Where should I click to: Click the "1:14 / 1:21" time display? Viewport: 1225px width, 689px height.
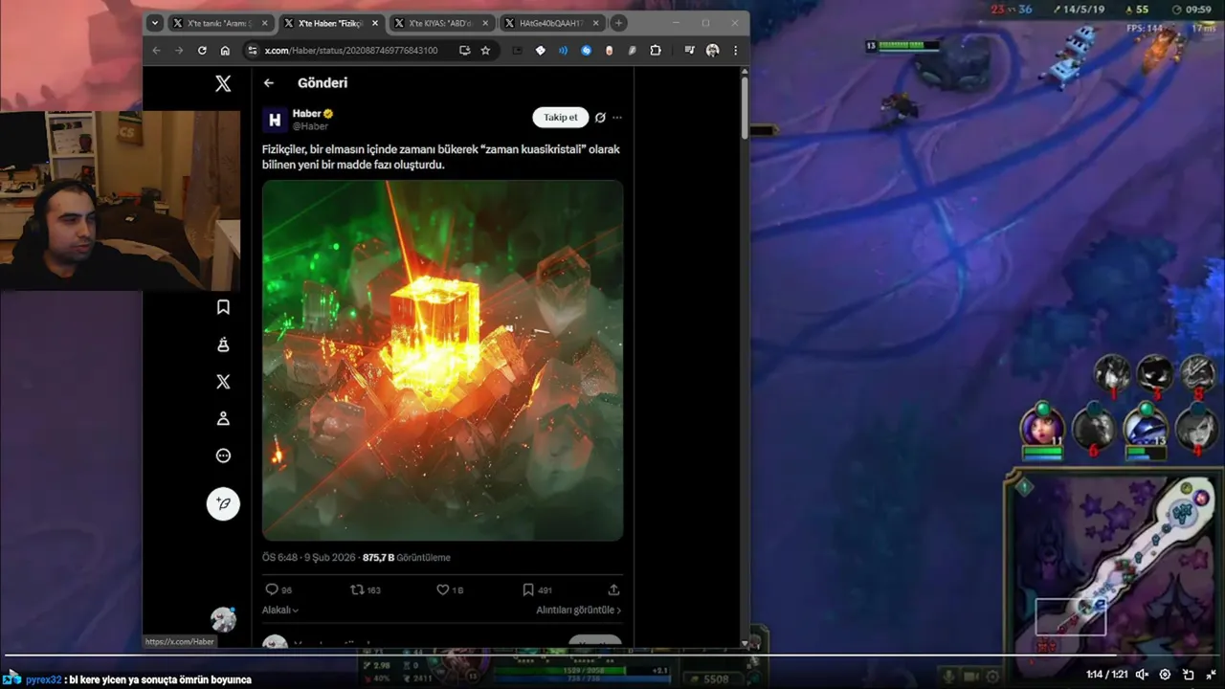click(x=1107, y=675)
